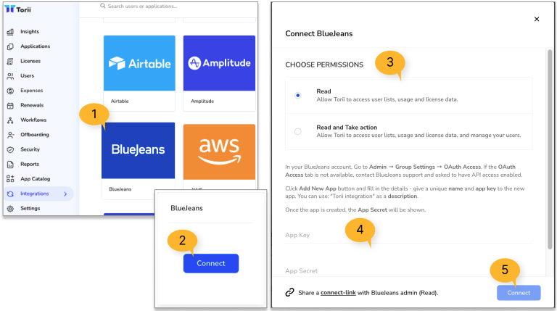Viewport: 557px width, 311px height.
Task: Open the Insights menu item
Action: 30,32
